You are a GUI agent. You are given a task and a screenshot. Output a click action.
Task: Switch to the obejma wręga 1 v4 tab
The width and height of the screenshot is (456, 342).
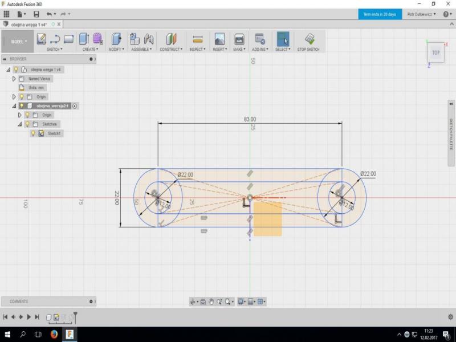pyautogui.click(x=28, y=25)
